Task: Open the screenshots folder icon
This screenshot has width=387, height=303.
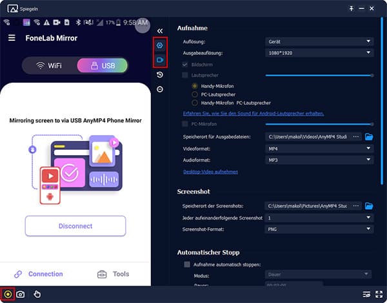Action: point(369,206)
